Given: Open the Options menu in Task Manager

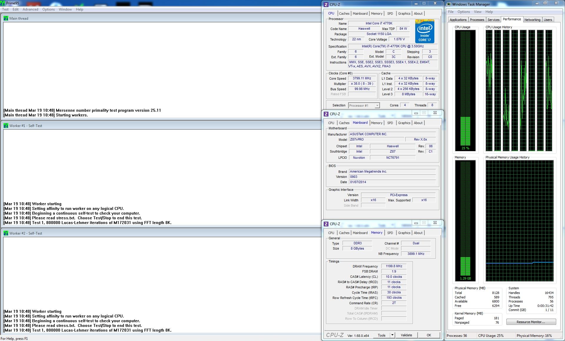Looking at the screenshot, I should 463,12.
